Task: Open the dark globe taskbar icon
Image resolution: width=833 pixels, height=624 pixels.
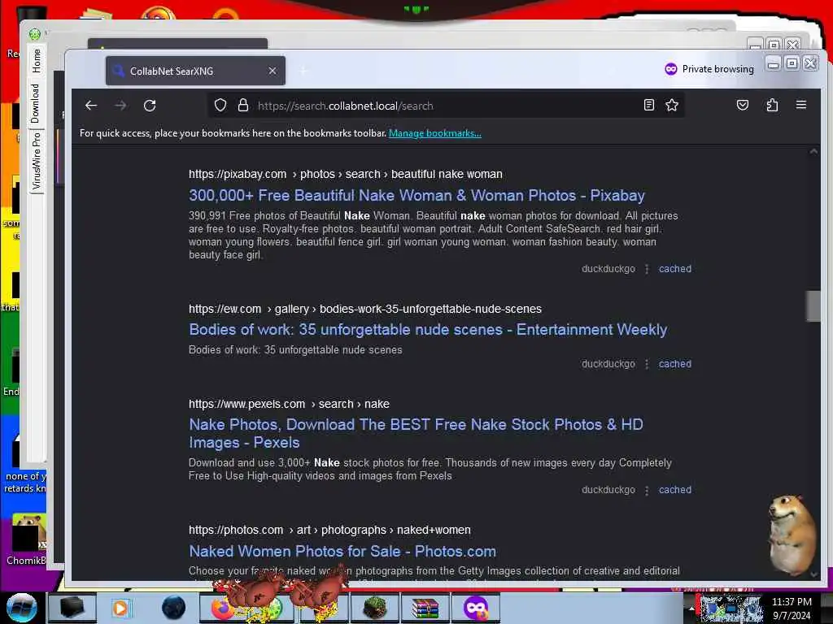Action: 173,608
